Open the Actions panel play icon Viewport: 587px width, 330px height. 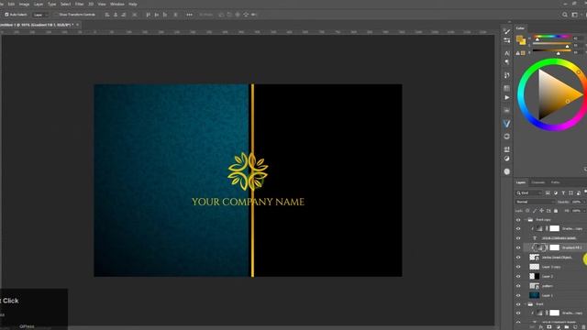tap(507, 98)
